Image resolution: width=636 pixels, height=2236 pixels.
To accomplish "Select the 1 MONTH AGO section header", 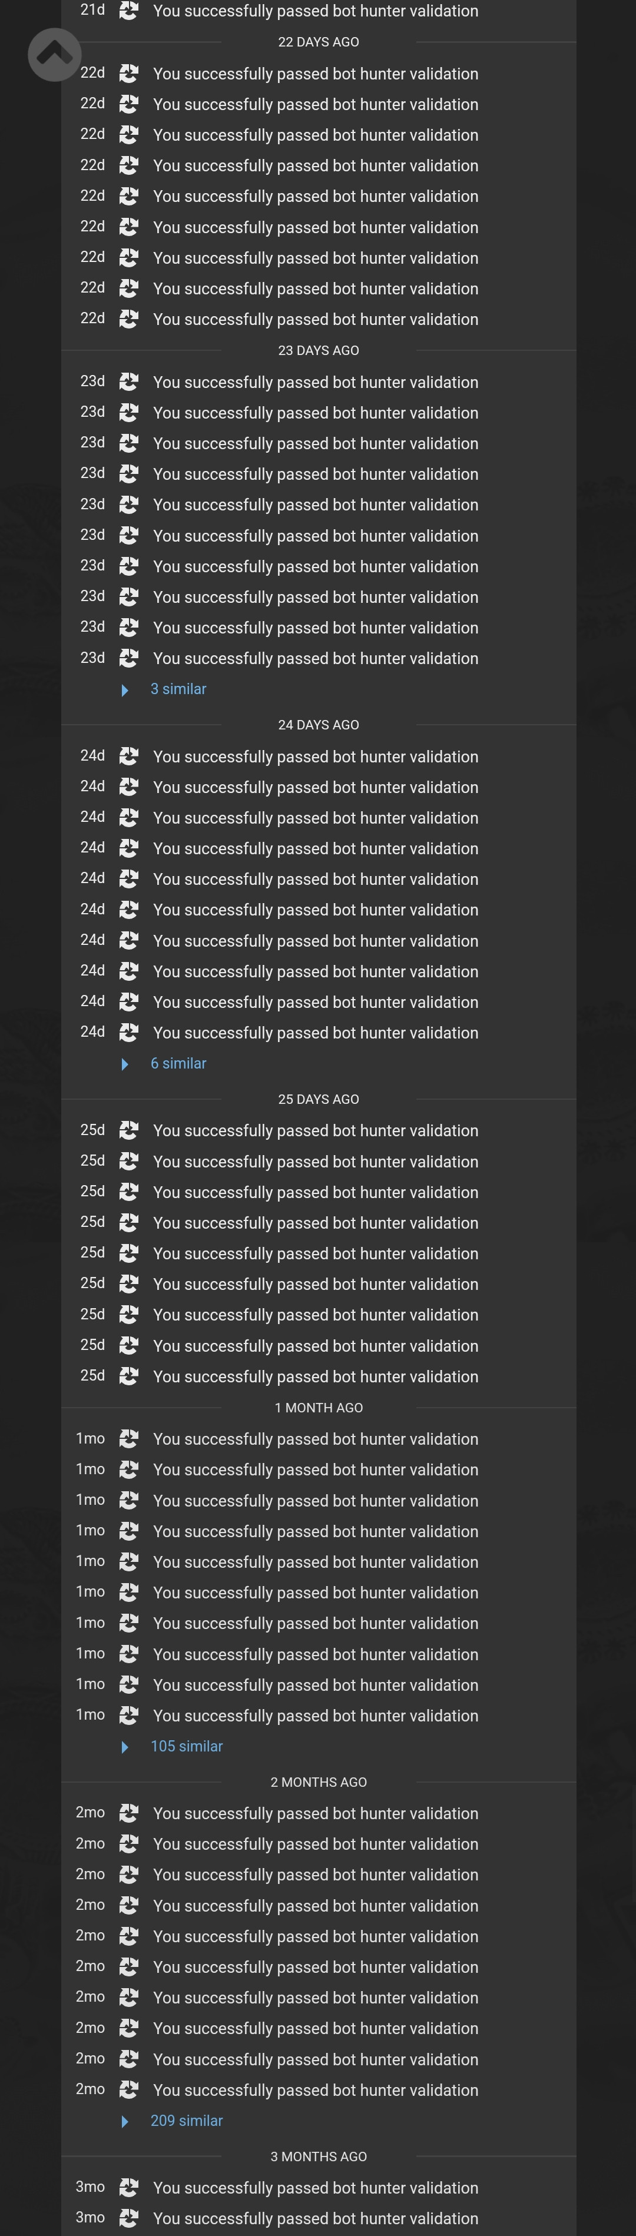I will click(x=319, y=1408).
